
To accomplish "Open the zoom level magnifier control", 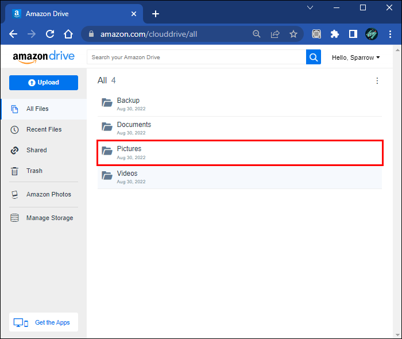I will pos(257,34).
